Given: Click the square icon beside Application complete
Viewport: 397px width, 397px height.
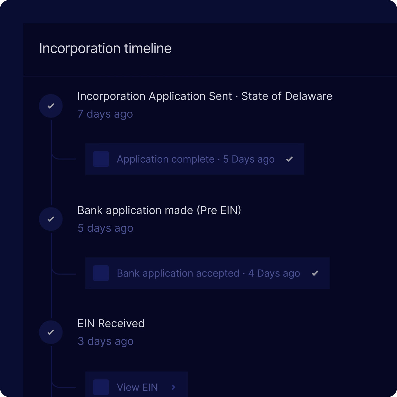Looking at the screenshot, I should [x=101, y=159].
